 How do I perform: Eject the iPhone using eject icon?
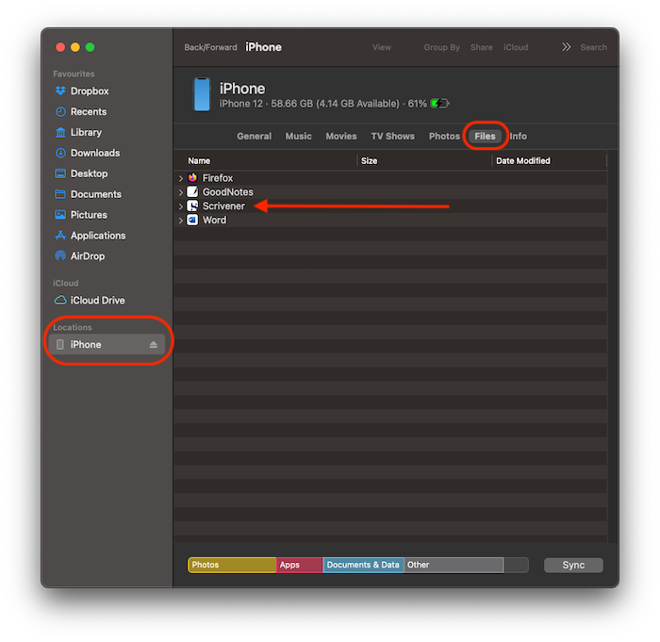click(153, 345)
